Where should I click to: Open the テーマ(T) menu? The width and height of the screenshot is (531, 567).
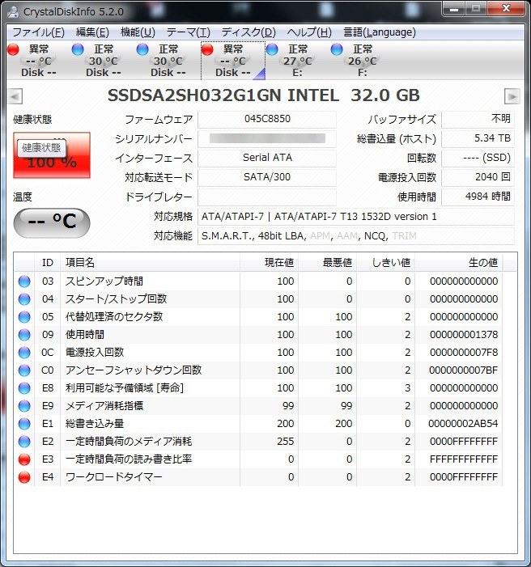click(x=188, y=32)
